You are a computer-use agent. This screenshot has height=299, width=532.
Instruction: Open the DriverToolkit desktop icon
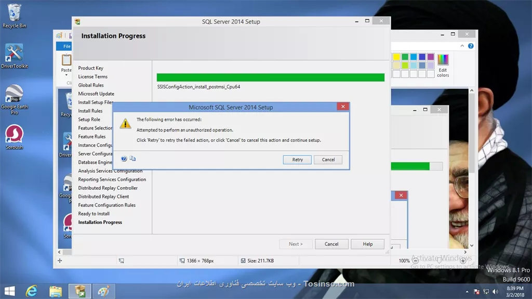pos(14,56)
